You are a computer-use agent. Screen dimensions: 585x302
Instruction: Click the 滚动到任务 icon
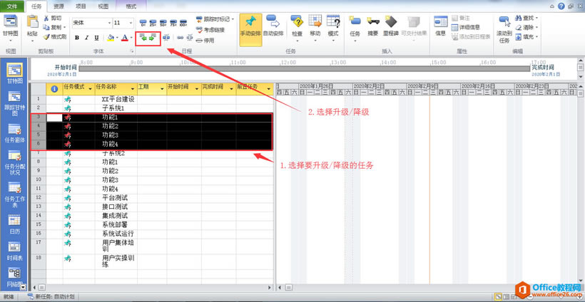click(504, 28)
